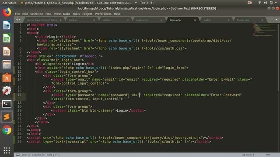Launch LibreOffice Writer from the dock

pyautogui.click(x=7, y=25)
